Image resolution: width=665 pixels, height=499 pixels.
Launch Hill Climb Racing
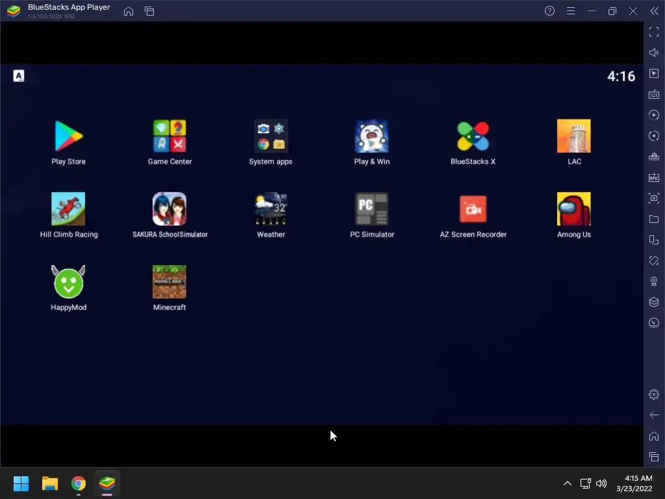68,209
